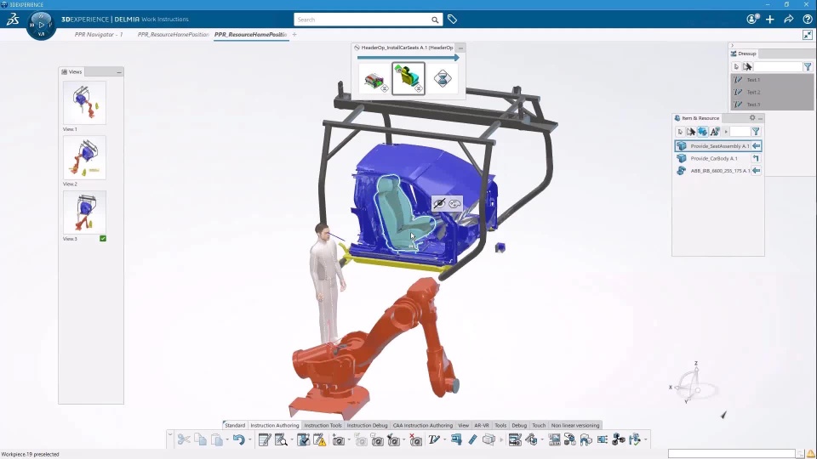
Task: Toggle the select-arrow mode in Item & Resource
Action: (x=680, y=132)
